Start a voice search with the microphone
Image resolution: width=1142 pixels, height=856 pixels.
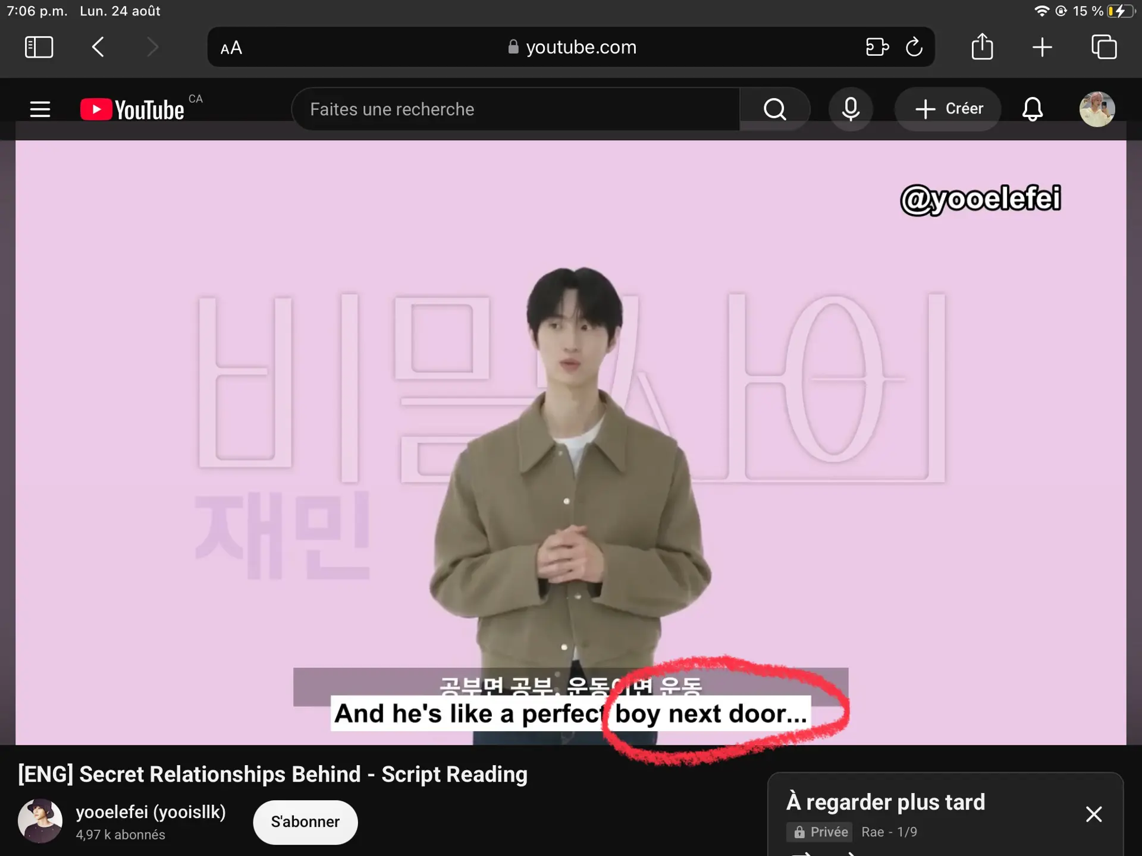(851, 109)
